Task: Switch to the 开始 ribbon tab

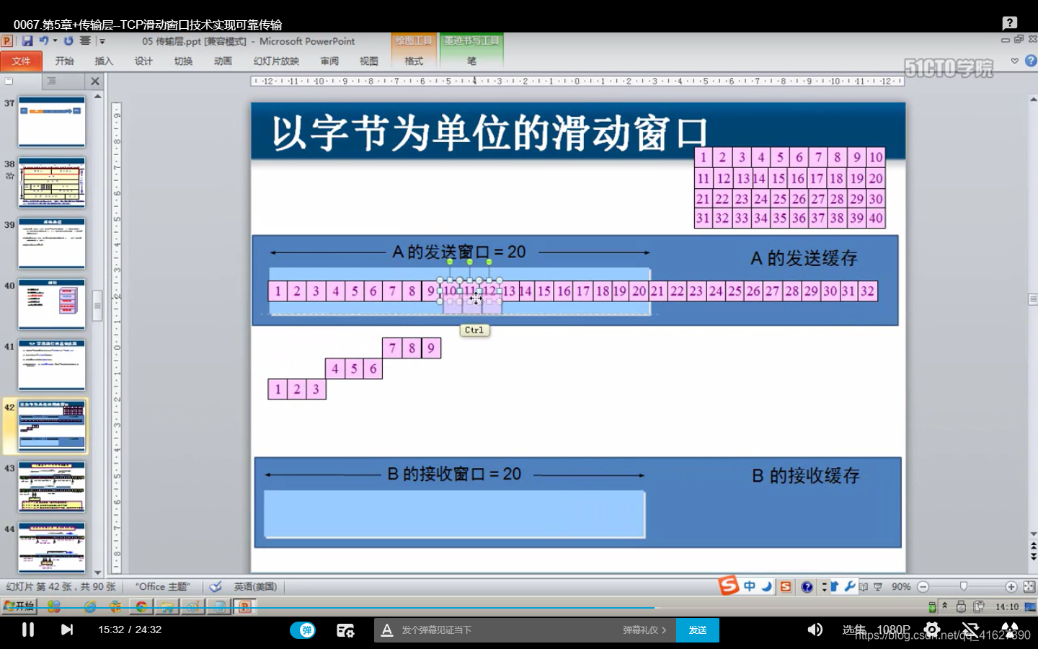Action: point(64,61)
